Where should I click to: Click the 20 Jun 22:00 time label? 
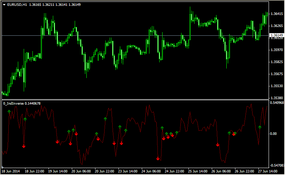(x=104, y=171)
